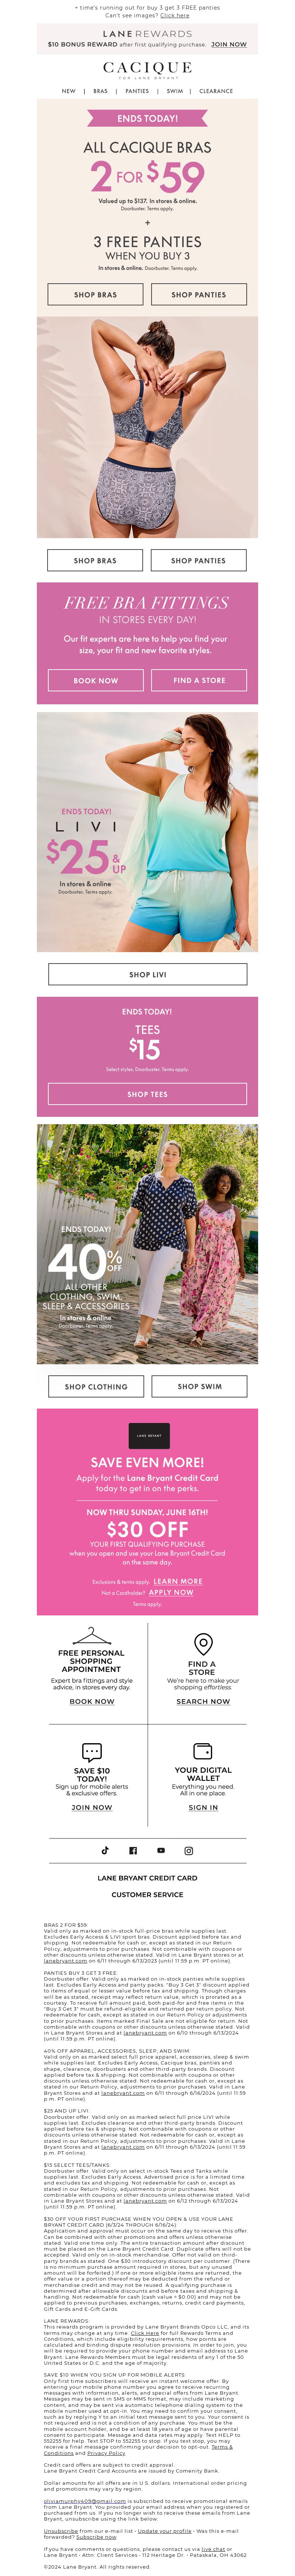Click the JOIN NOW rewards link

pyautogui.click(x=229, y=45)
